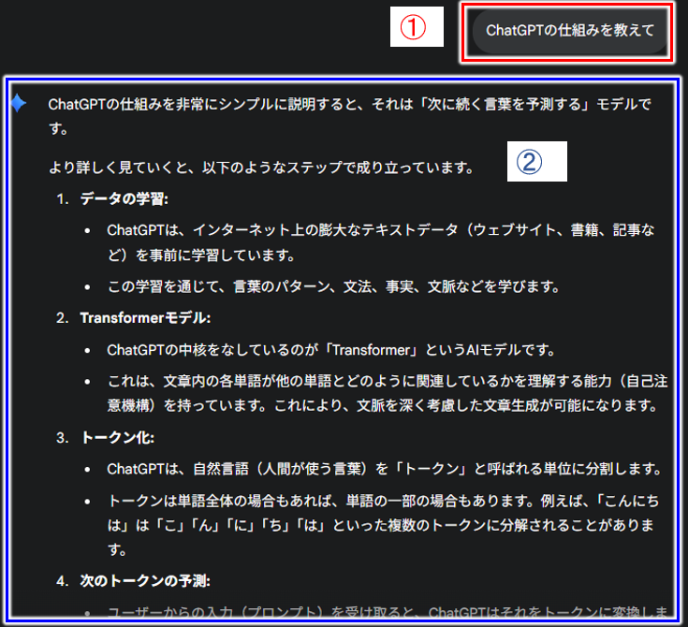Click the sentence starting 'より詳しく見ていくと'
This screenshot has width=688, height=627.
(x=261, y=168)
